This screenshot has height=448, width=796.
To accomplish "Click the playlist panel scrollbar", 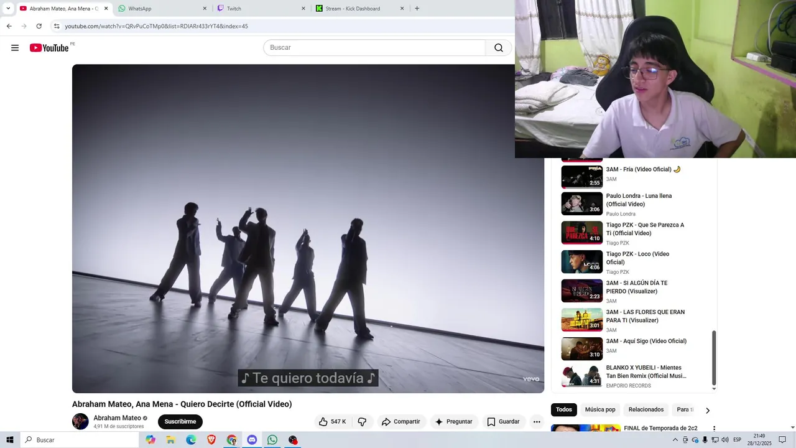I will 714,358.
